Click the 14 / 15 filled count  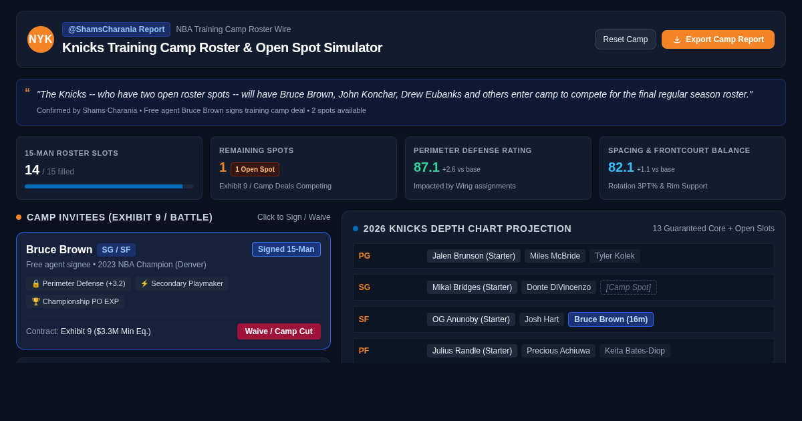49,170
